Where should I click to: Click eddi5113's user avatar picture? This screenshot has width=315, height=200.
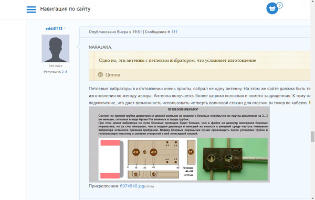(x=56, y=49)
